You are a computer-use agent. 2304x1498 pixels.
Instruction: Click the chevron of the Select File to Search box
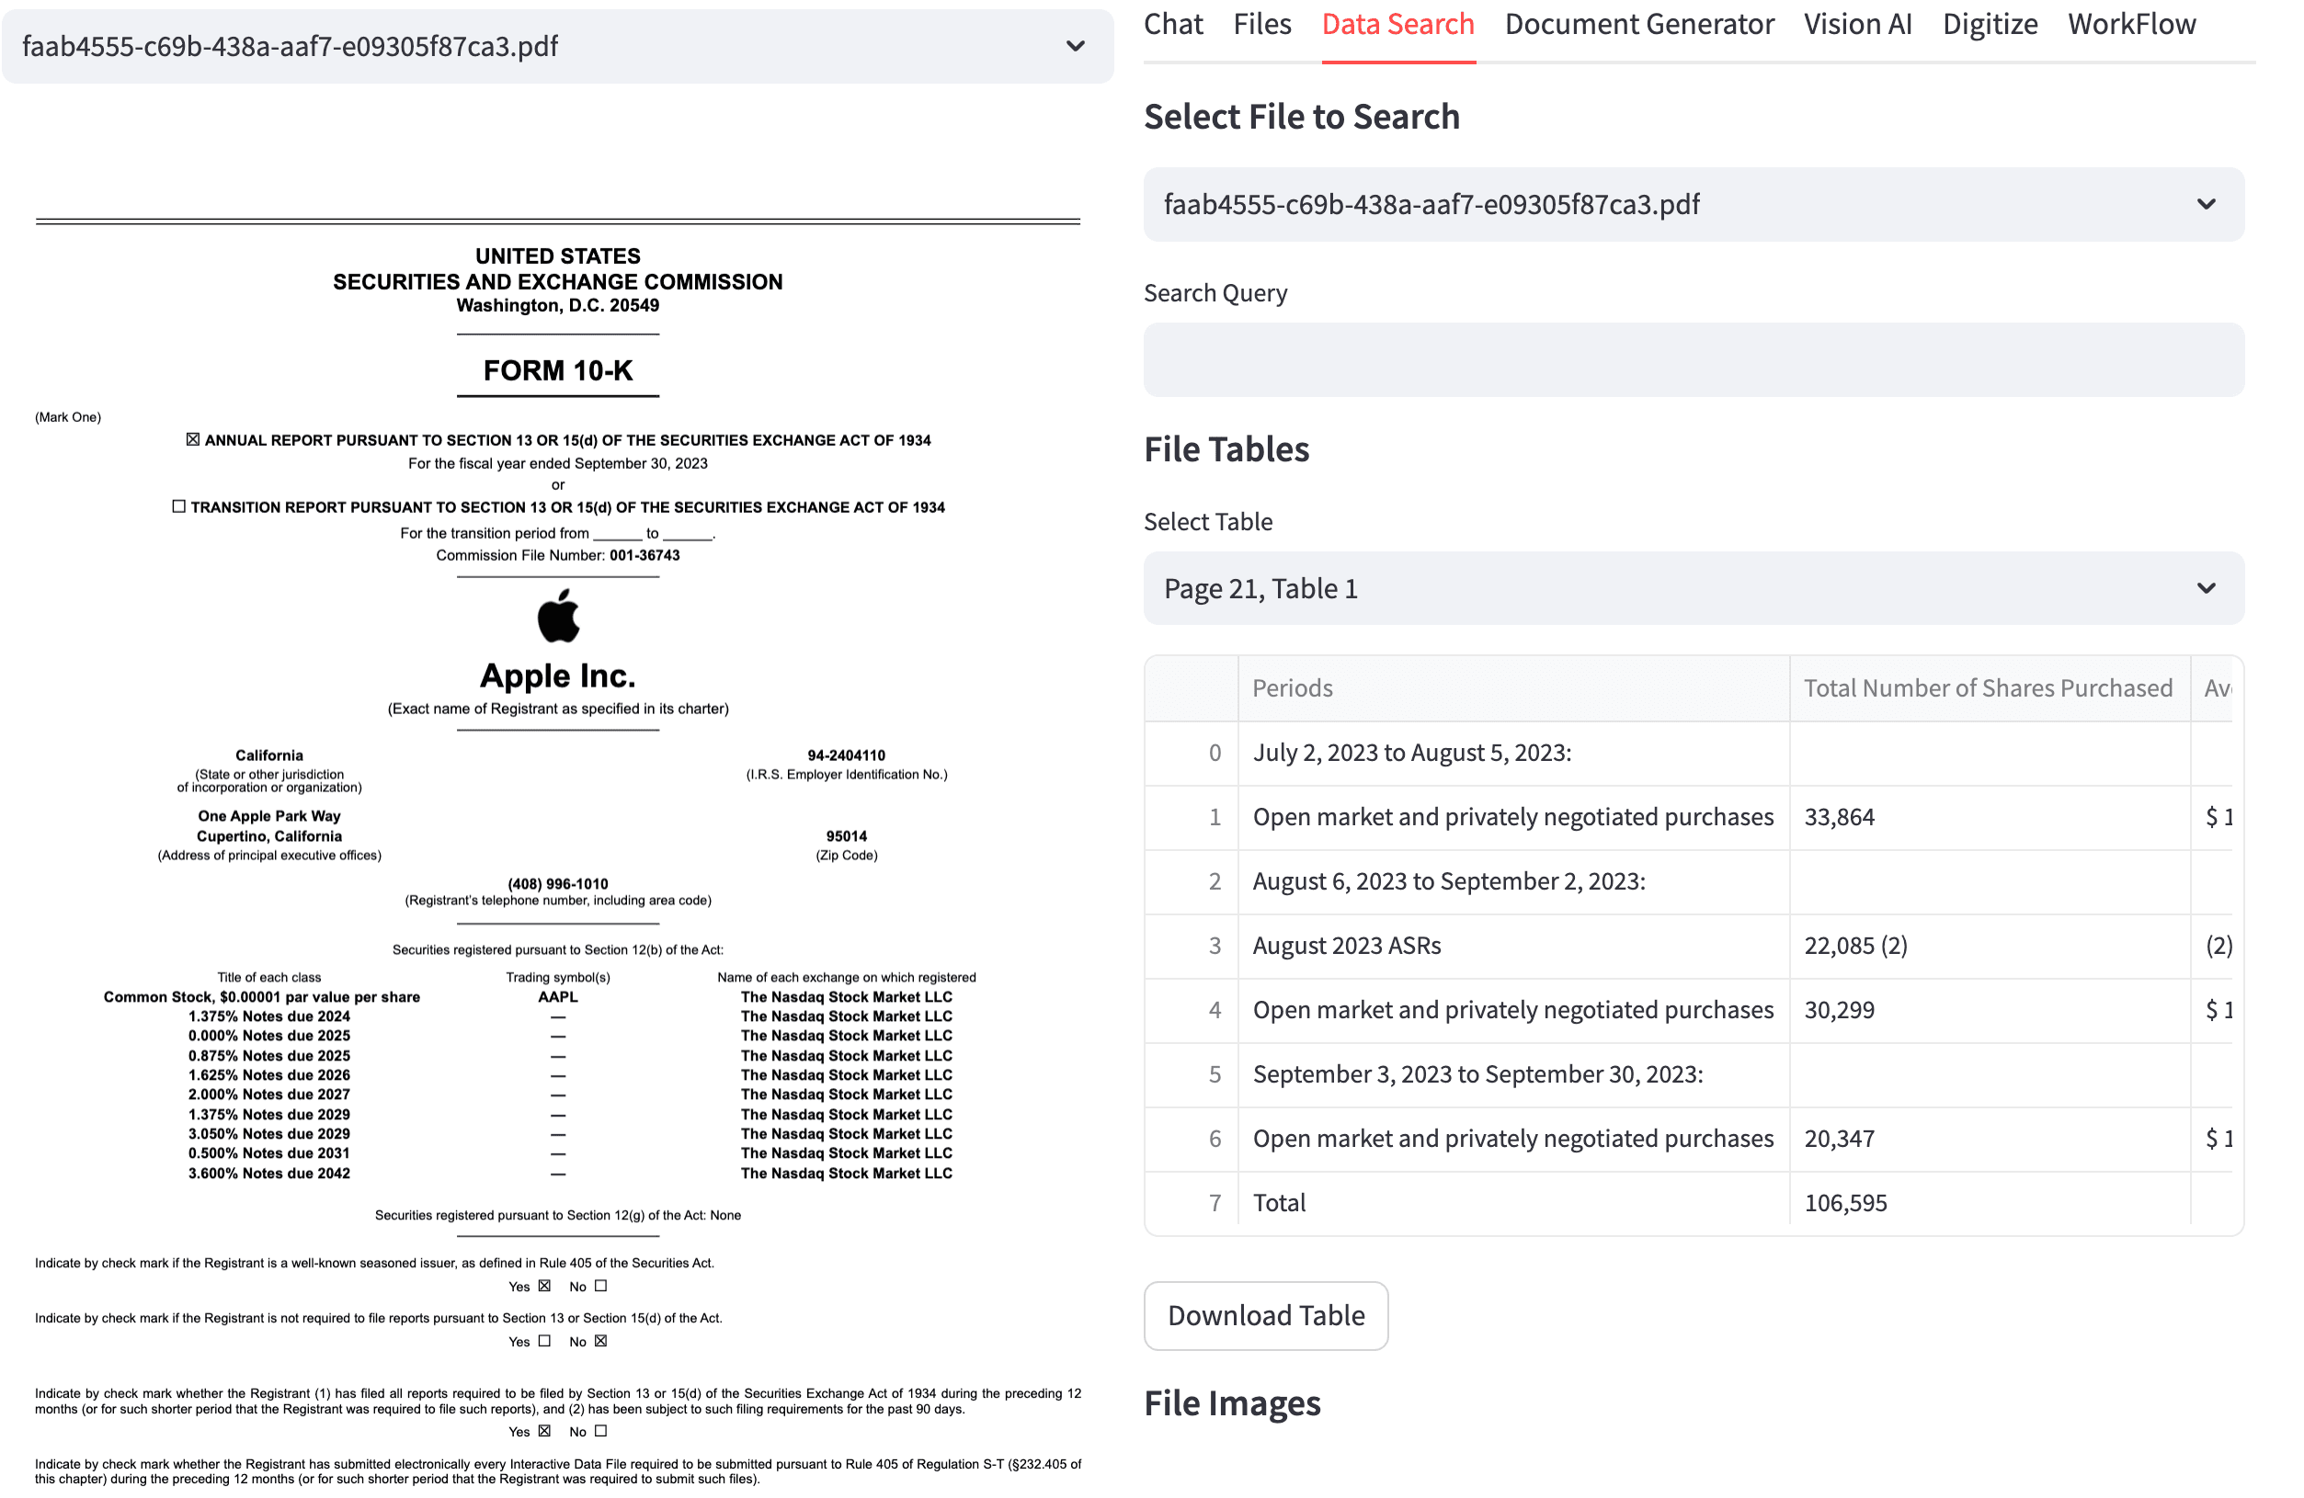[2206, 204]
